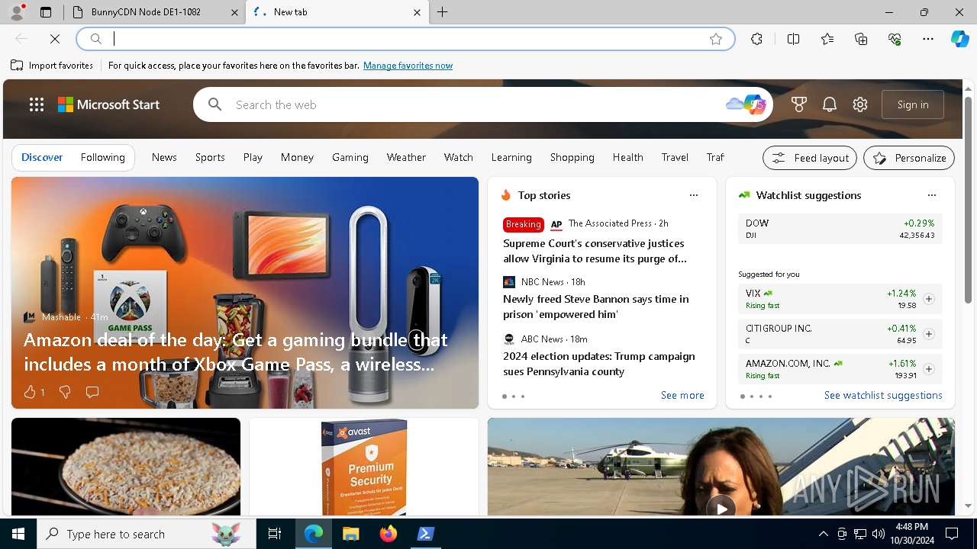Viewport: 977px width, 549px height.
Task: Toggle split screen view
Action: (x=793, y=39)
